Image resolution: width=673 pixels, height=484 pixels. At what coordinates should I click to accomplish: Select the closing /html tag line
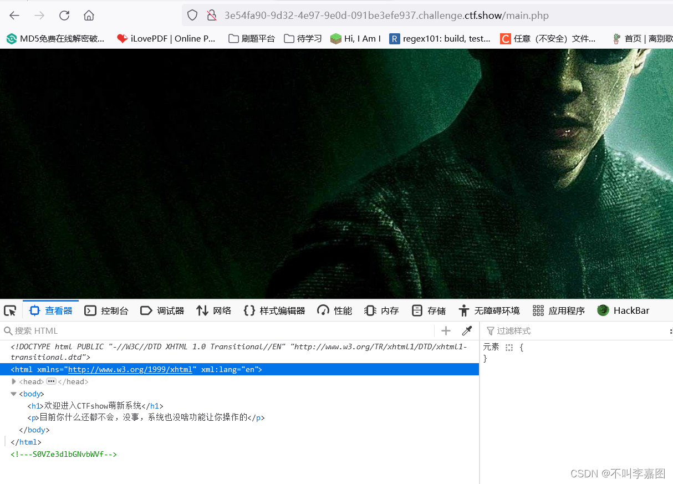coord(26,442)
